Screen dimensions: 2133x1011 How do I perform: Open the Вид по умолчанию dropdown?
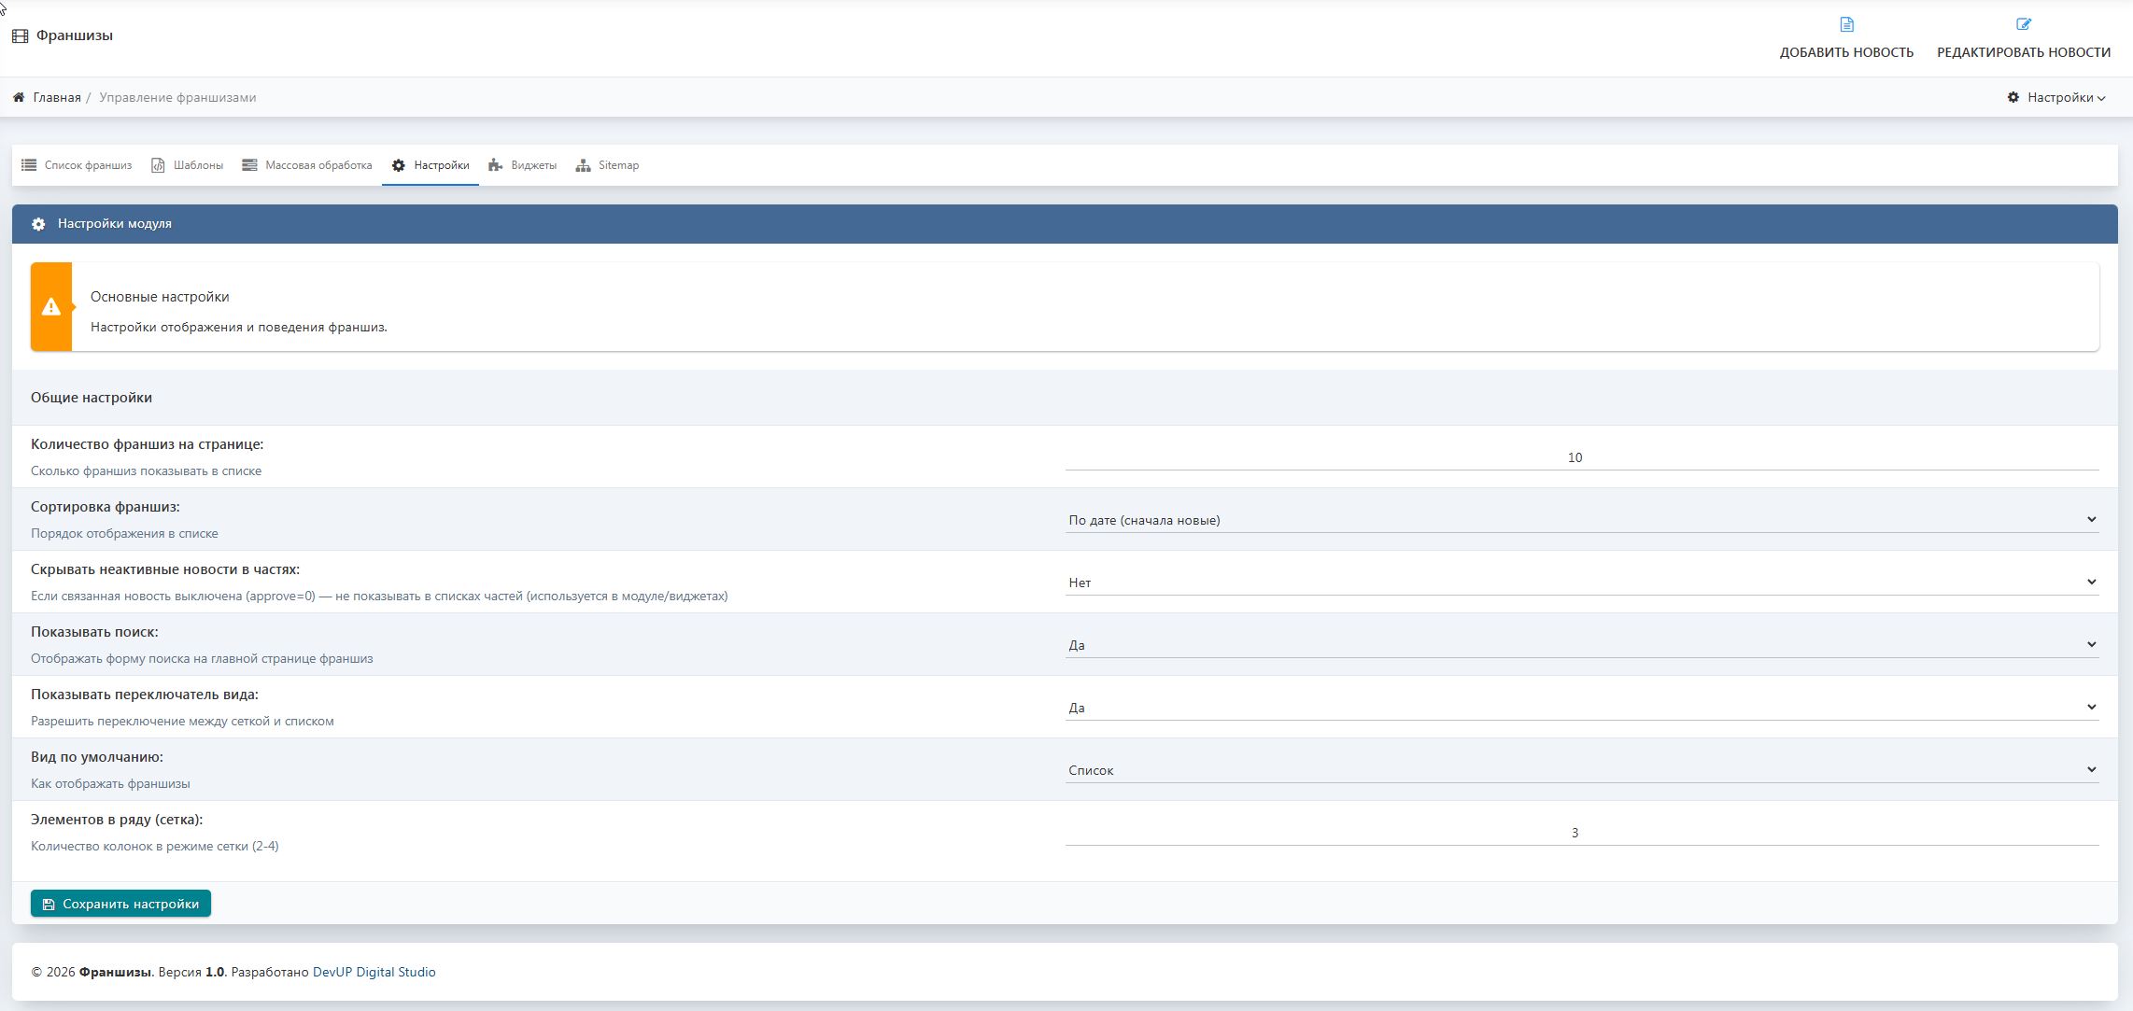pos(1581,770)
